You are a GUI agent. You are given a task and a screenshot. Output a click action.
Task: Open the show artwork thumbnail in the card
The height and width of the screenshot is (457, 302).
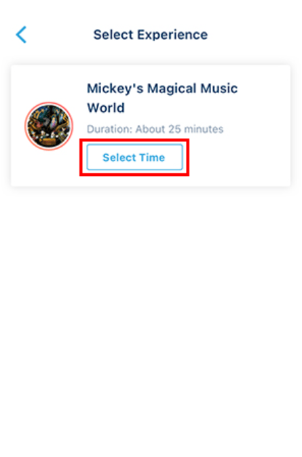tap(49, 126)
